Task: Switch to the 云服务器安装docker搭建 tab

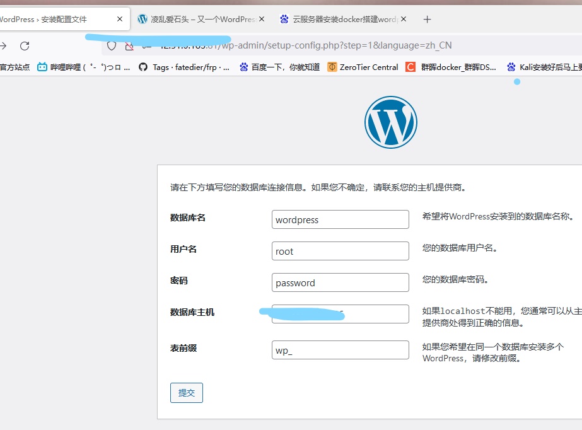Action: click(343, 19)
